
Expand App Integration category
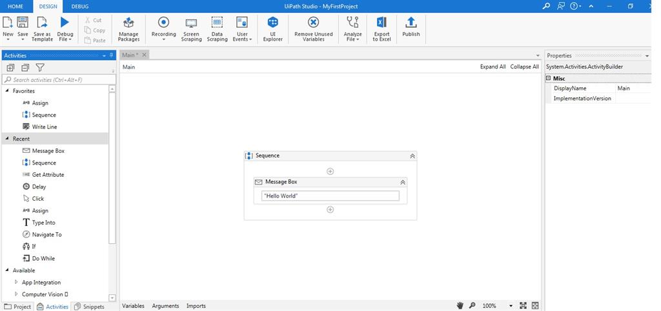16,282
